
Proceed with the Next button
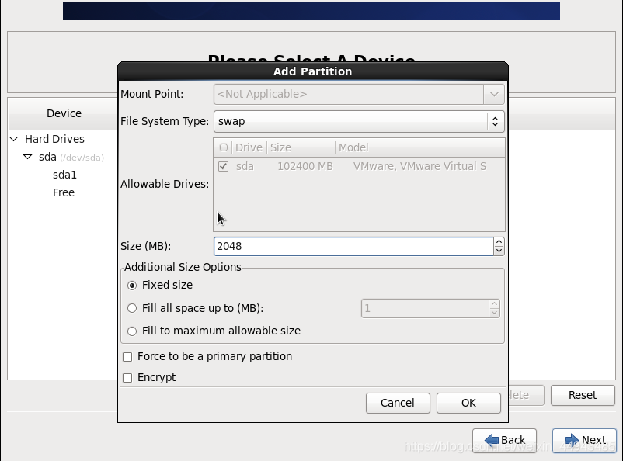584,440
